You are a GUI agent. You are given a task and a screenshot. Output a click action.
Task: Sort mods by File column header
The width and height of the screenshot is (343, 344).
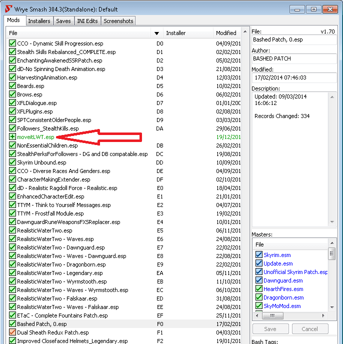(x=78, y=33)
